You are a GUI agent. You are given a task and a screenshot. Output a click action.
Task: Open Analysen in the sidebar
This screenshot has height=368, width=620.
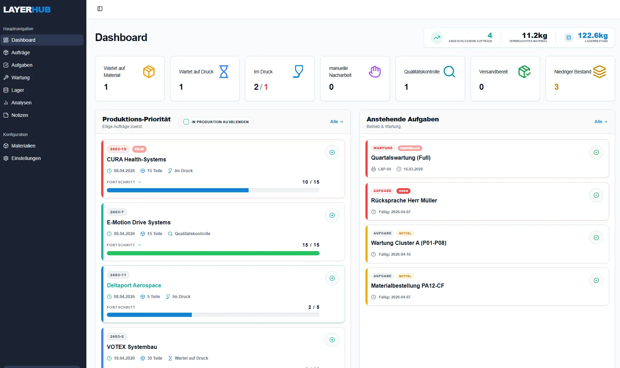[x=42, y=103]
